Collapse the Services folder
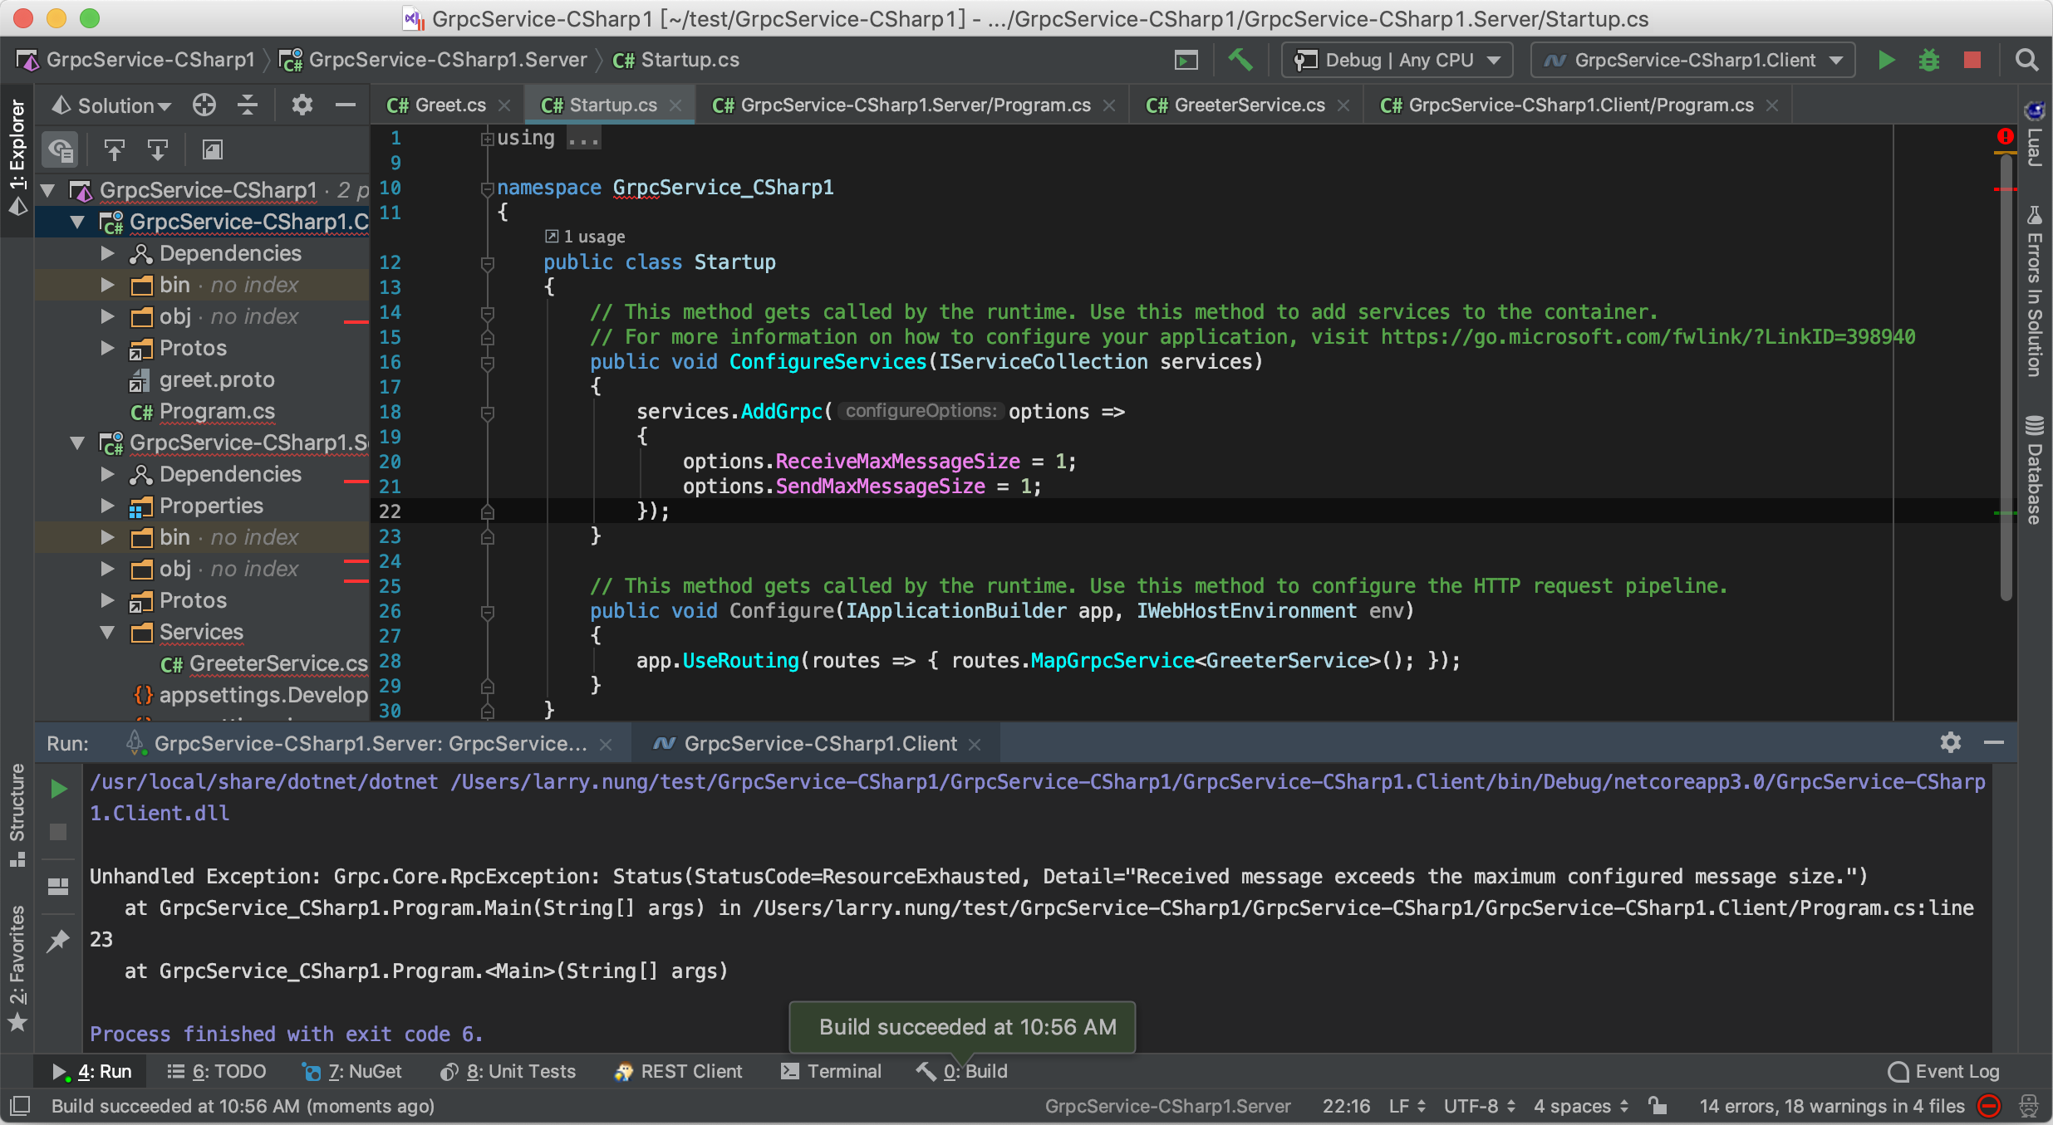This screenshot has height=1125, width=2053. pos(107,632)
